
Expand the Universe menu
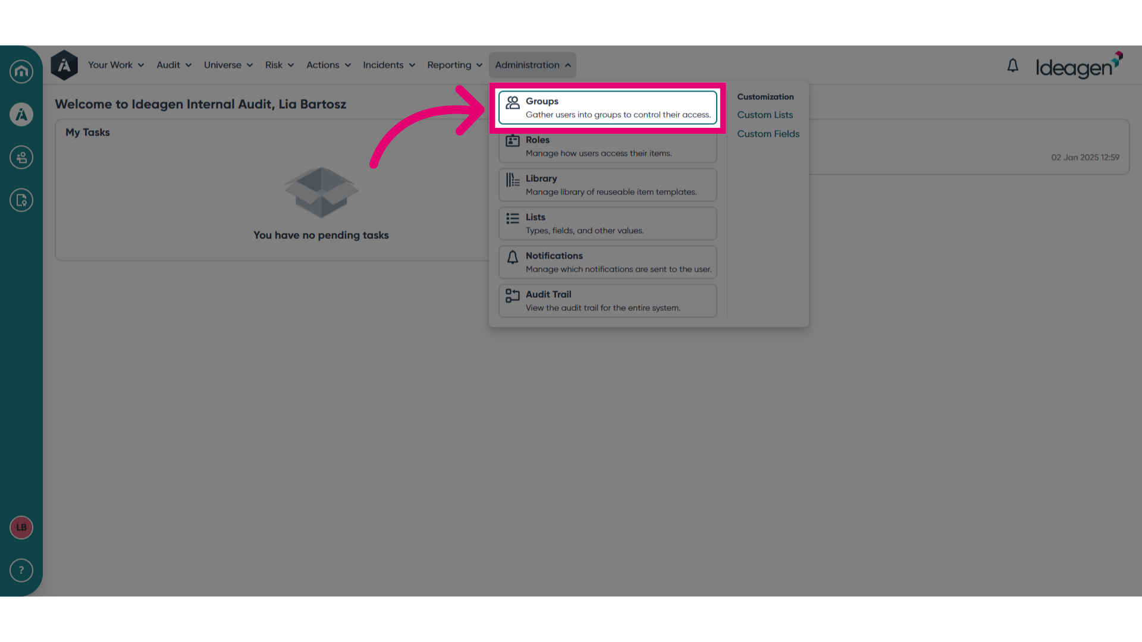(x=228, y=65)
